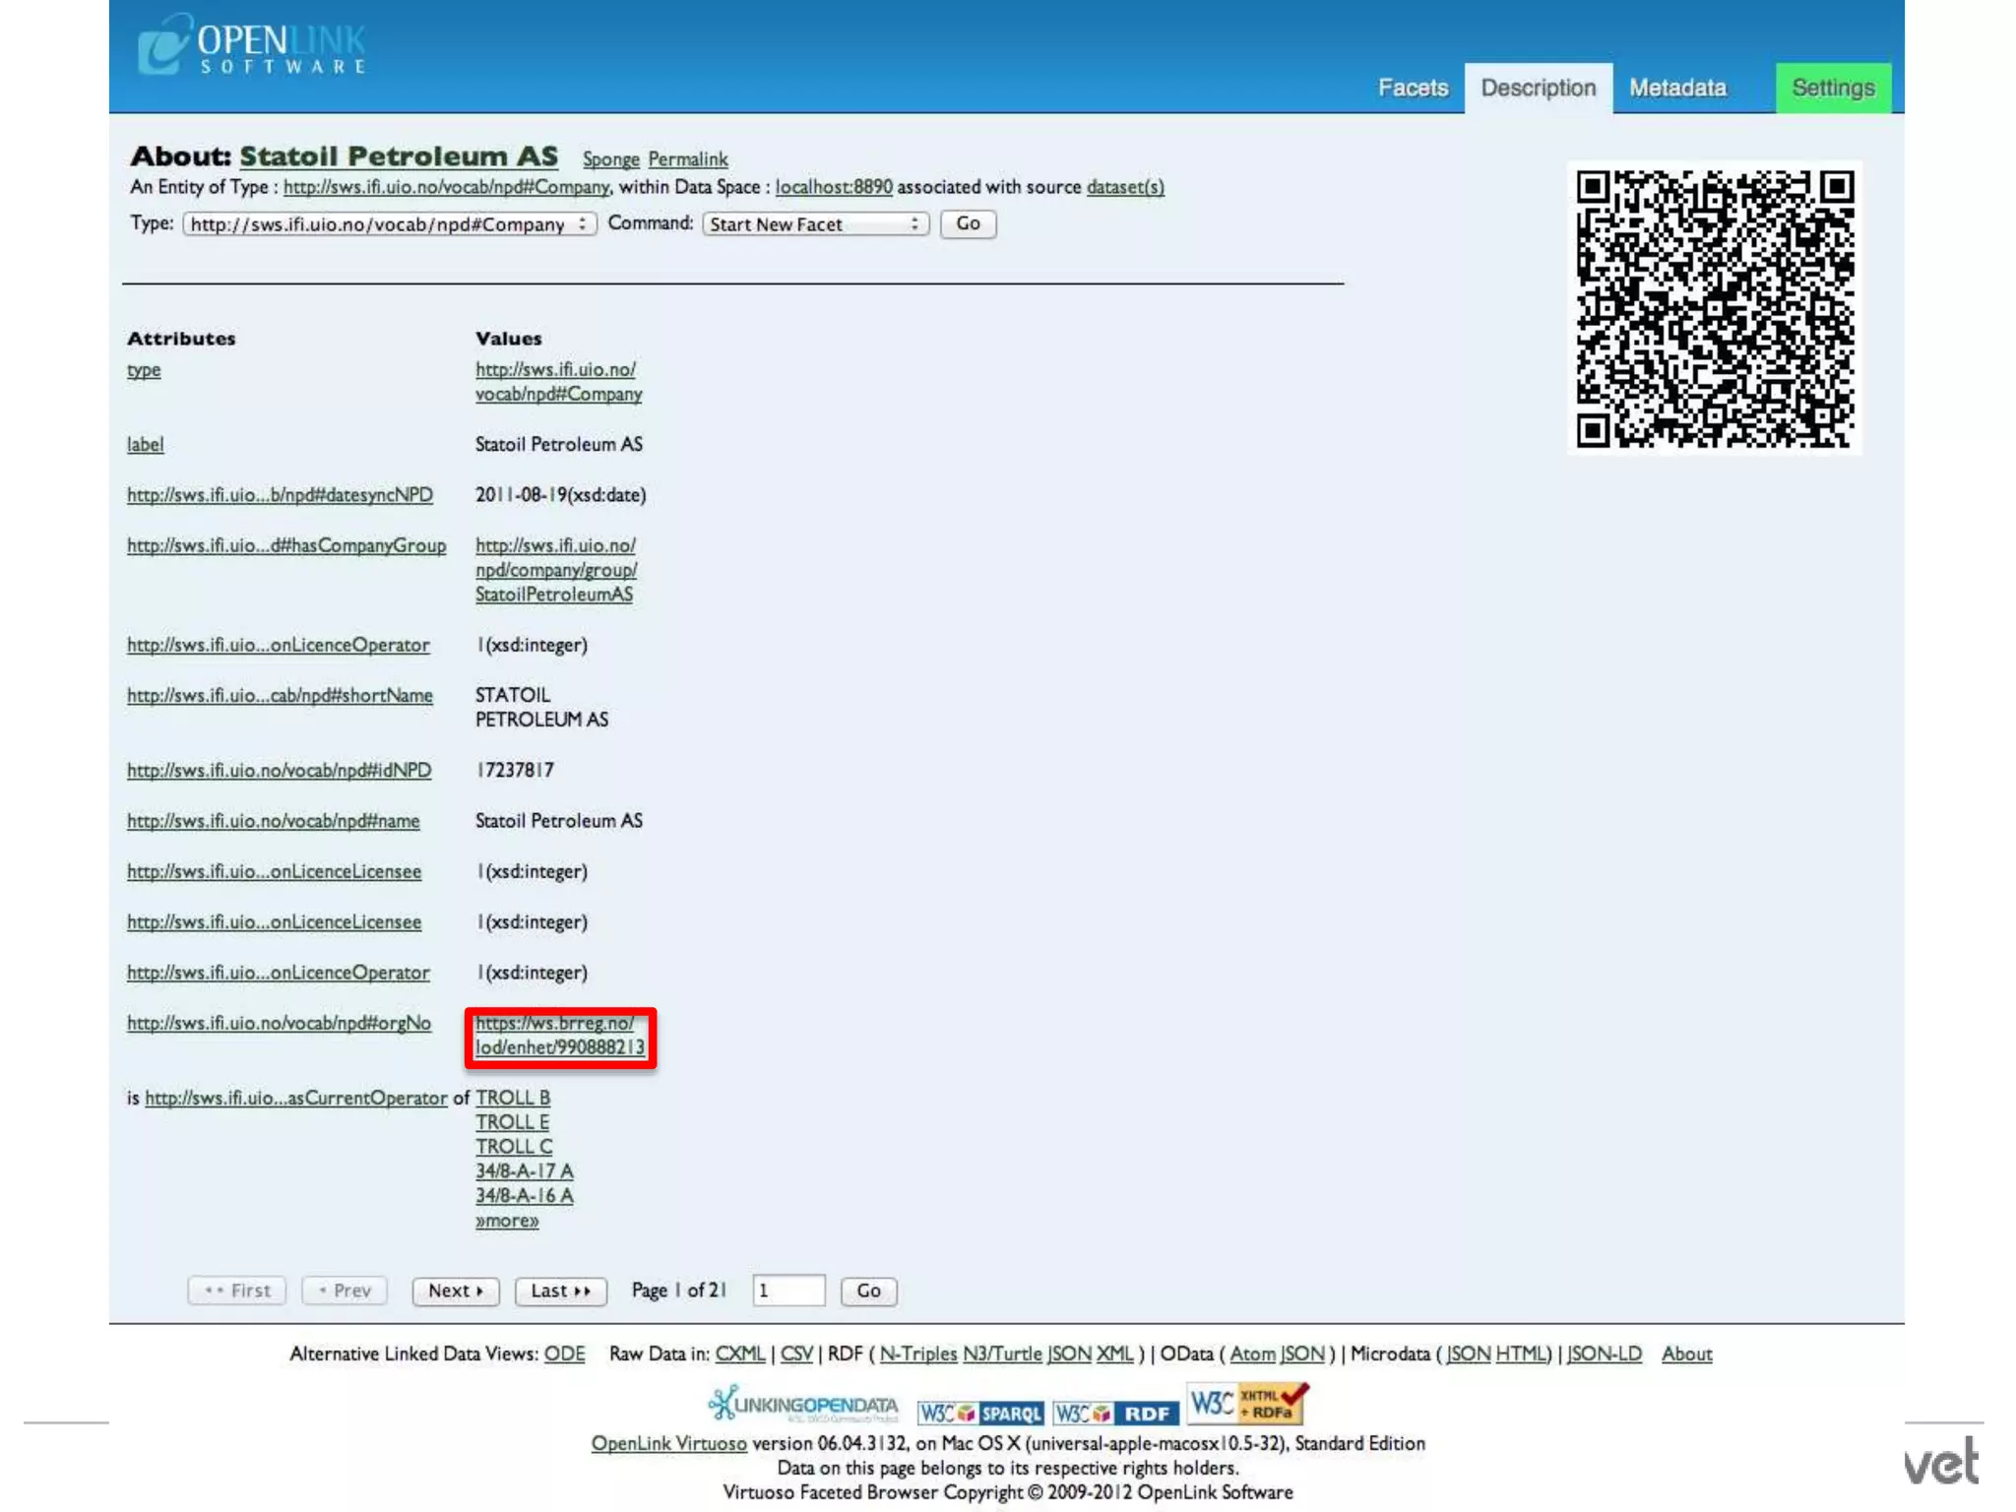Open the npd#idNPD attribute link
The width and height of the screenshot is (2016, 1512).
point(279,771)
